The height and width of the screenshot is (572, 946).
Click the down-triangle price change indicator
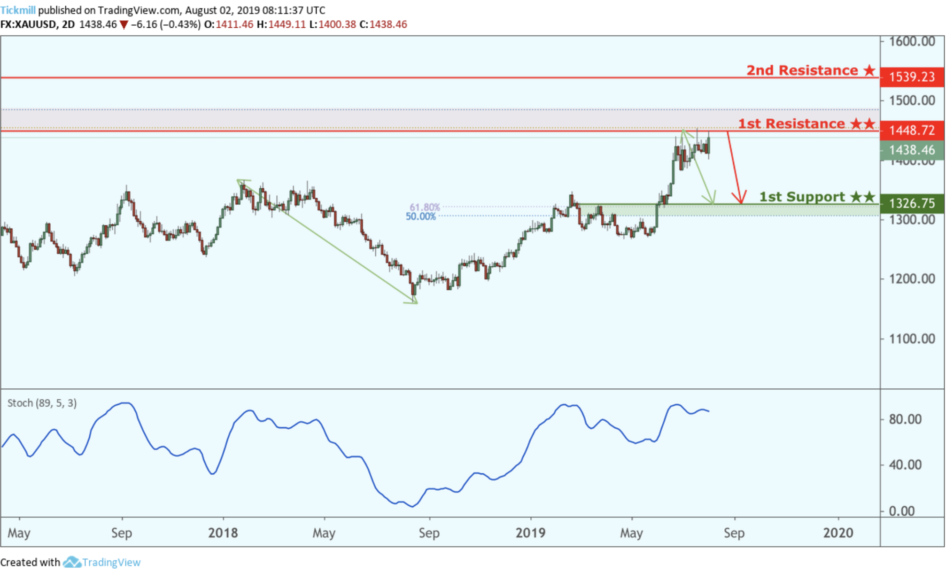(x=124, y=25)
